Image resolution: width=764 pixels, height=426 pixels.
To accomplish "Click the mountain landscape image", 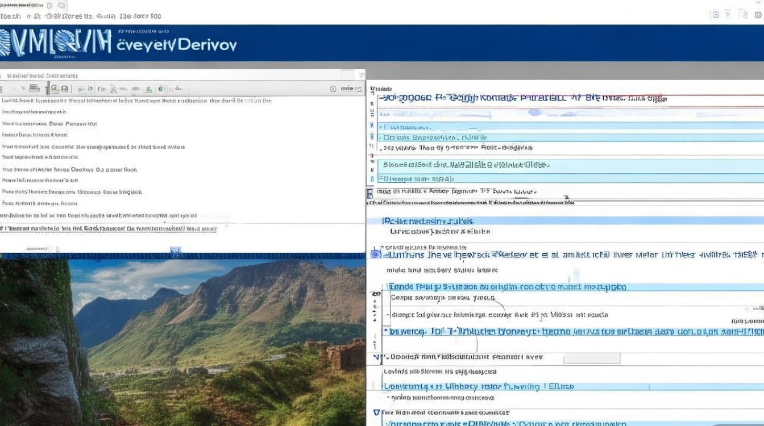I will [182, 341].
